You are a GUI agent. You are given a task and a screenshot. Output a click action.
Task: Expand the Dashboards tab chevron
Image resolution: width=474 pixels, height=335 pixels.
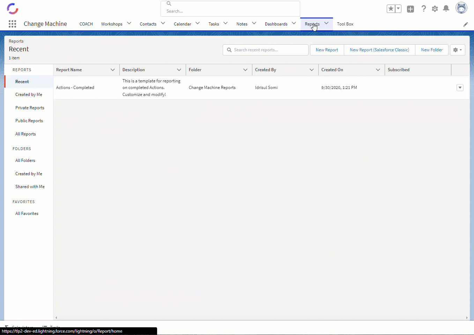click(x=294, y=23)
